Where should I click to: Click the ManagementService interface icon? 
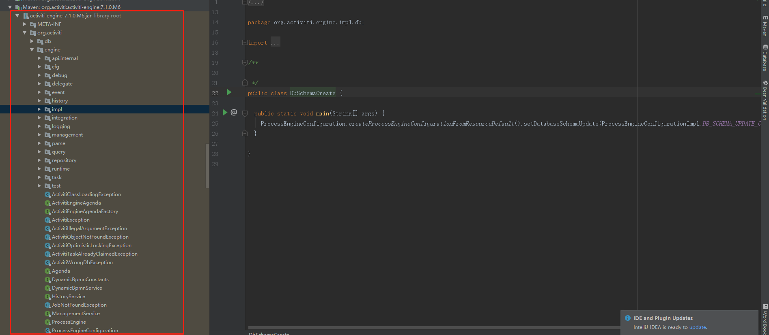click(x=47, y=314)
